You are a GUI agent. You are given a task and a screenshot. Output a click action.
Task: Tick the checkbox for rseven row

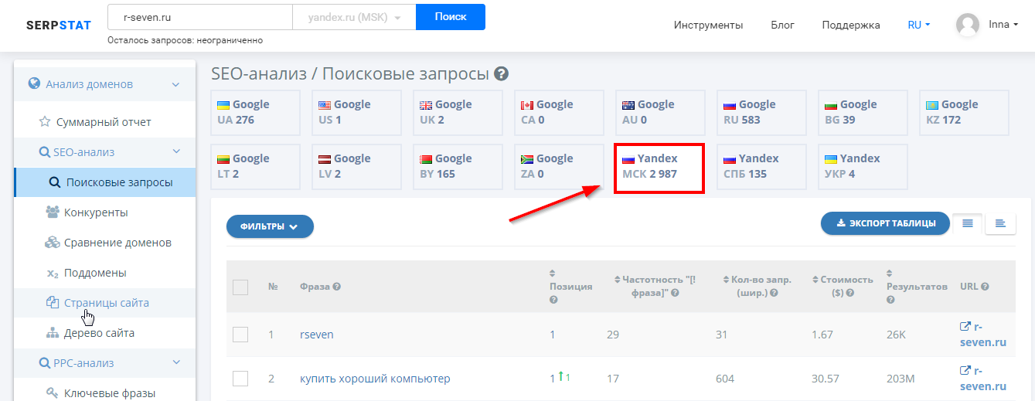(x=240, y=335)
